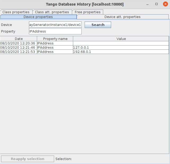Viewport: 170px width, 164px height.
Task: Click the value cell 127.0.0.1
Action: (x=121, y=48)
